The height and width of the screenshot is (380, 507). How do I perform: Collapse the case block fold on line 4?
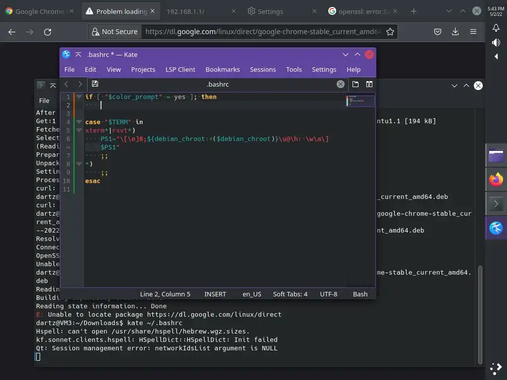pyautogui.click(x=79, y=122)
